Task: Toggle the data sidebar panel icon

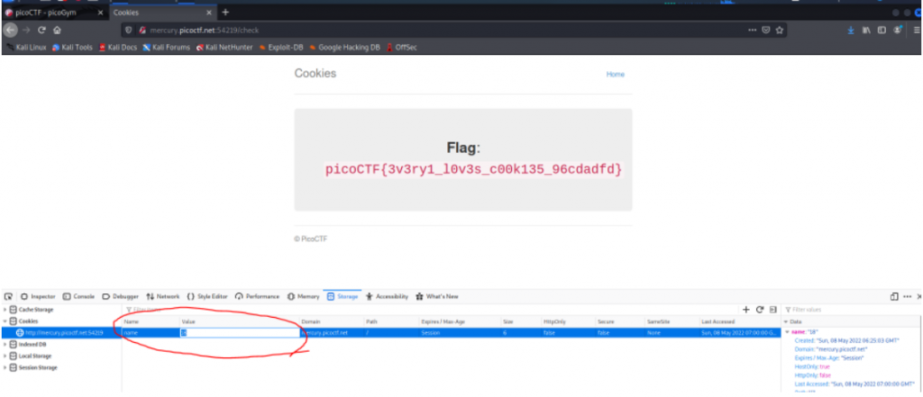Action: 772,310
